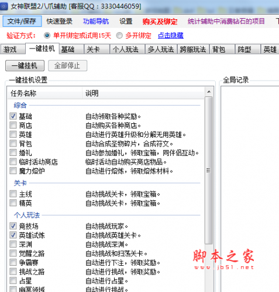
Task: Uncheck the 竞技场 checkbox
Action: coord(13,226)
